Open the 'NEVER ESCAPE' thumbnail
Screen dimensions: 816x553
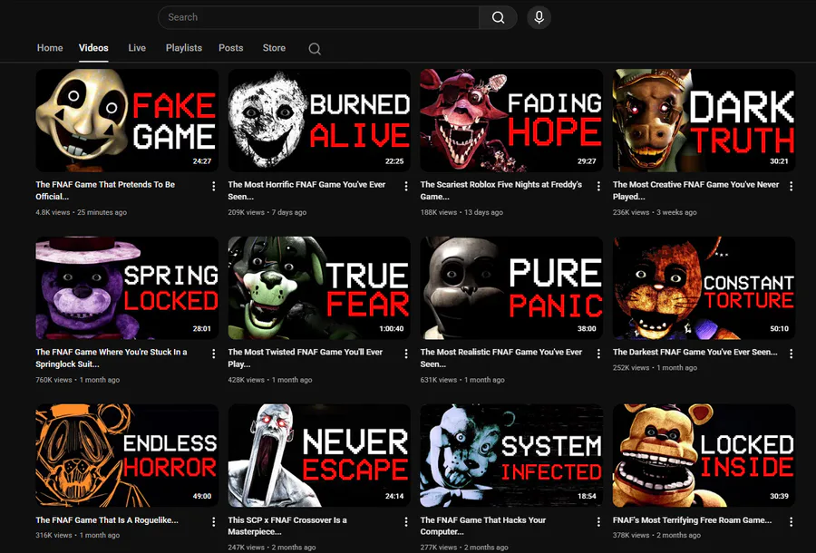coord(319,455)
